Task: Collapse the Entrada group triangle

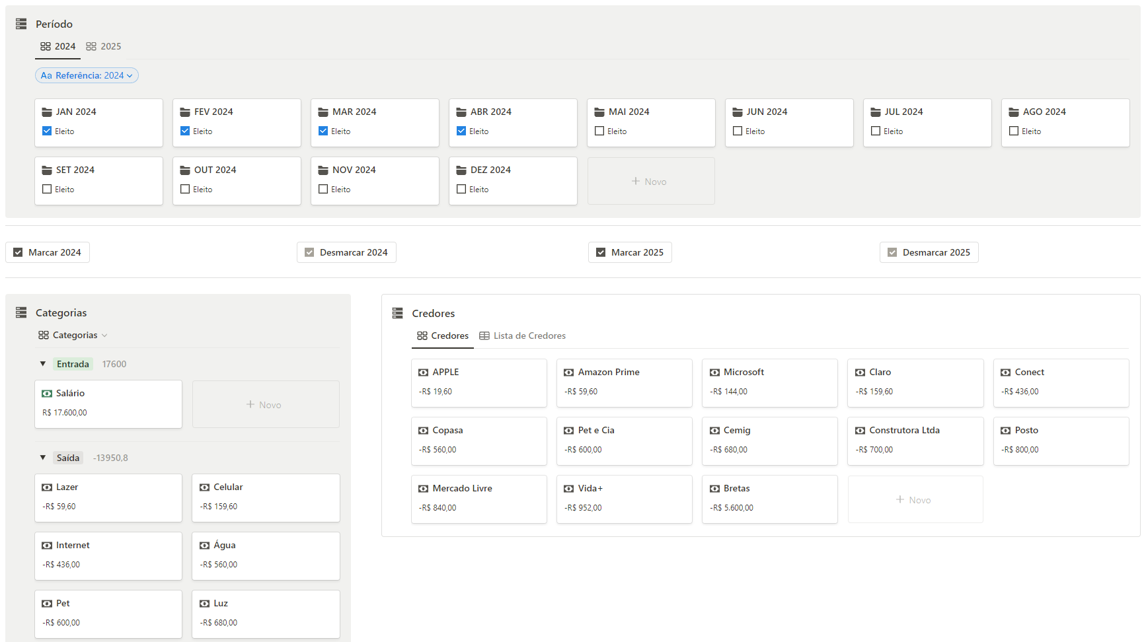Action: point(43,364)
